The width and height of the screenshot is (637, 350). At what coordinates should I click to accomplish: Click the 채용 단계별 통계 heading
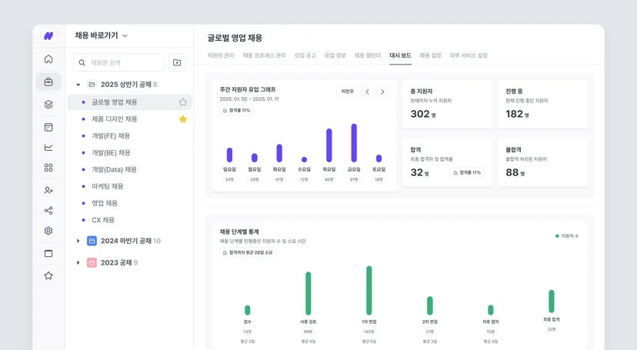click(x=239, y=232)
